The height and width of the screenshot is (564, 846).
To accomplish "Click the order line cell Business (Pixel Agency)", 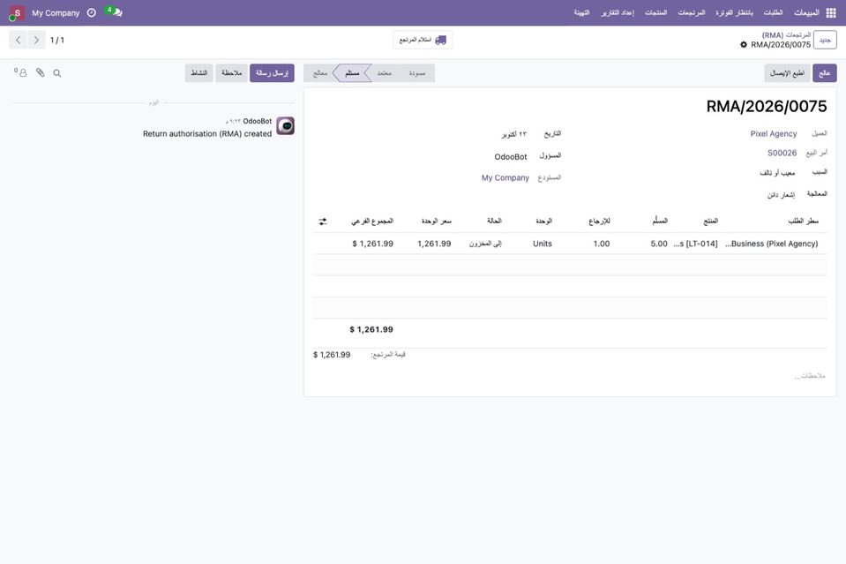I will pos(772,244).
